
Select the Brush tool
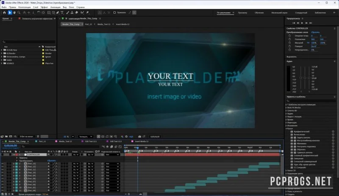(x=68, y=13)
